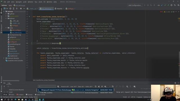Open the User: All filter dropdown

point(73,87)
